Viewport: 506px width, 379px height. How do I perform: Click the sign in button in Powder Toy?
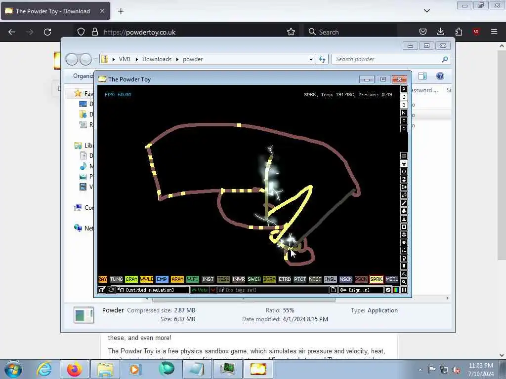pos(361,290)
